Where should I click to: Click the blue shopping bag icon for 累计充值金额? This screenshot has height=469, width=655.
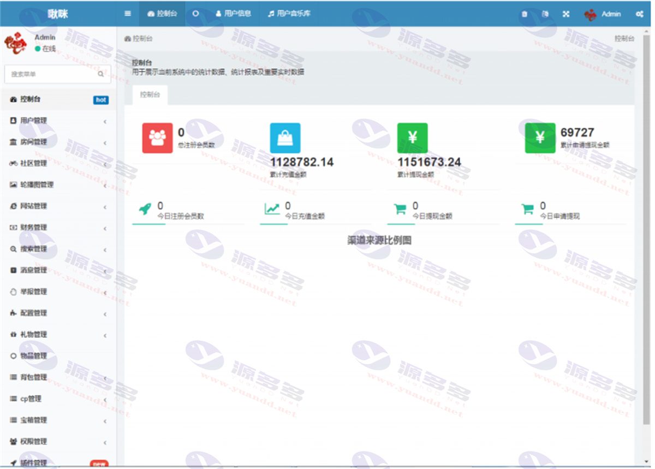pos(285,138)
